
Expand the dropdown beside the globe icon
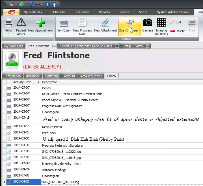pyautogui.click(x=26, y=5)
